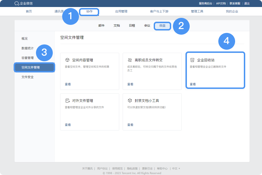Click the 空间内容管理 cube icon

[x=67, y=60]
